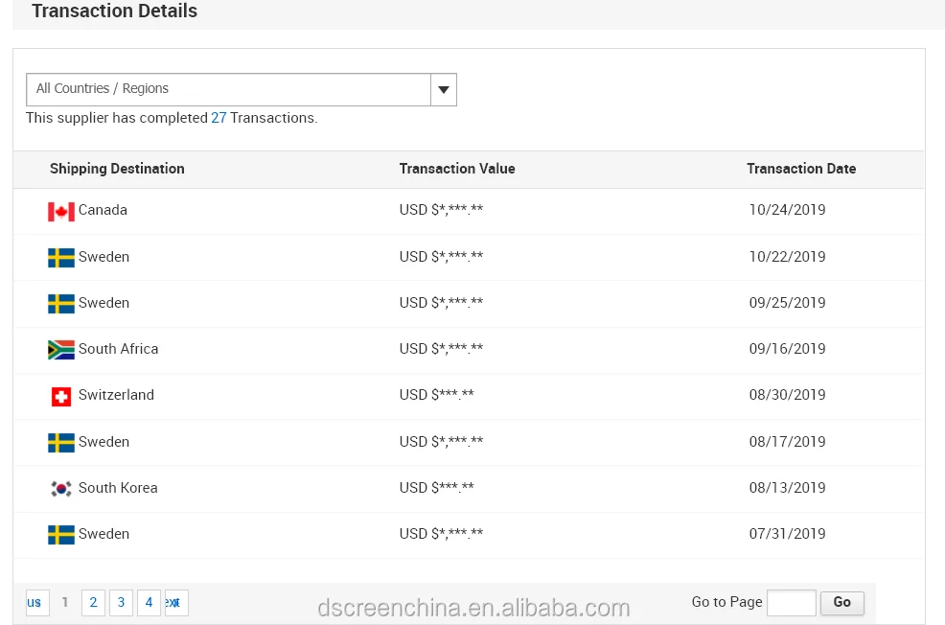Click the South Korea flag icon
Viewport: 945px width, 625px height.
(x=61, y=489)
